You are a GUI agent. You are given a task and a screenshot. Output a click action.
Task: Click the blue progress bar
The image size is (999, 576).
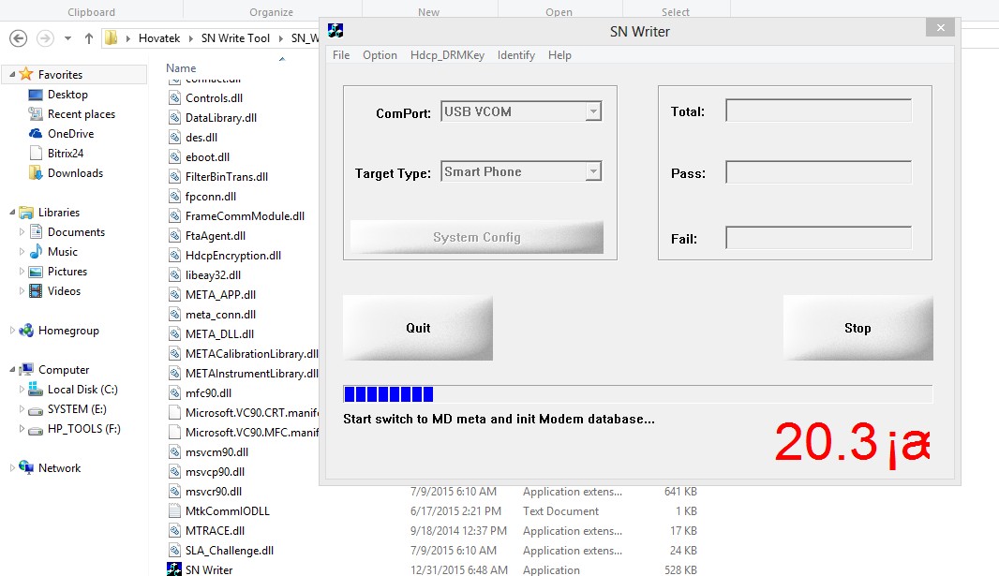[x=387, y=393]
